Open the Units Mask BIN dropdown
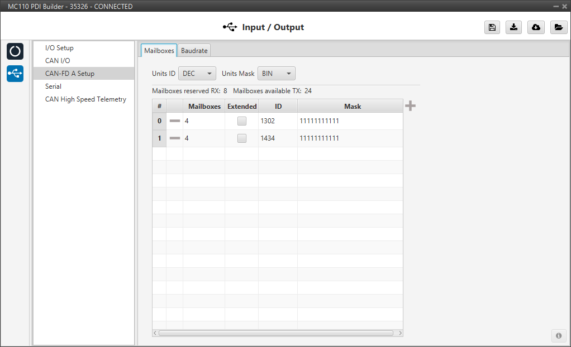571x347 pixels. [x=276, y=74]
